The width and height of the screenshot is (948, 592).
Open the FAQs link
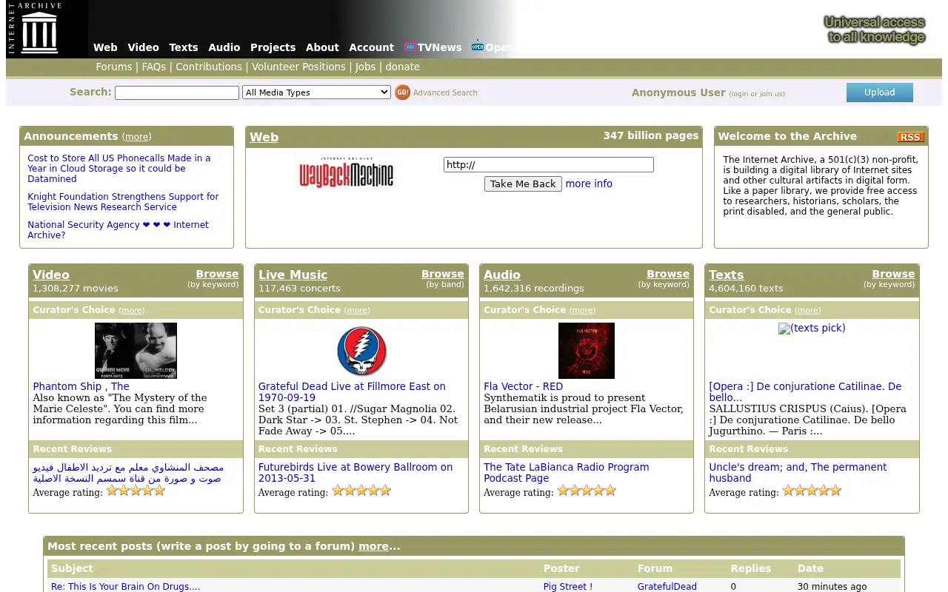154,67
